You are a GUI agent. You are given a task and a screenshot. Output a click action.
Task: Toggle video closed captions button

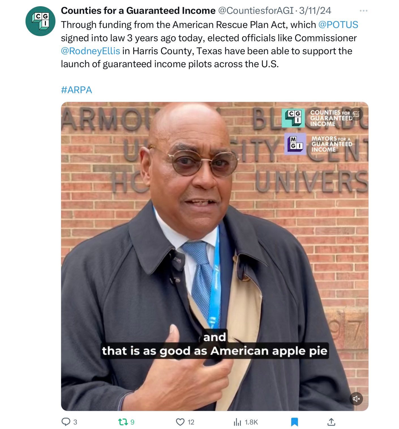356,114
